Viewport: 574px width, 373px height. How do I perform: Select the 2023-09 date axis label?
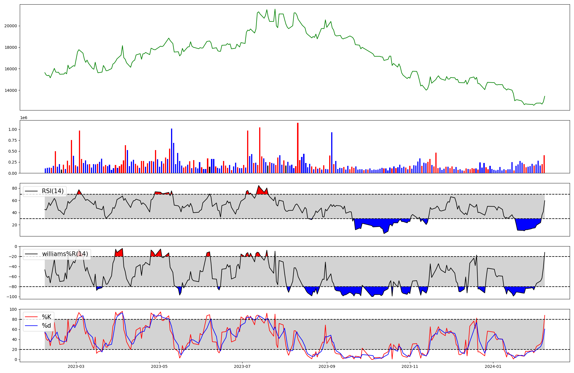click(327, 366)
